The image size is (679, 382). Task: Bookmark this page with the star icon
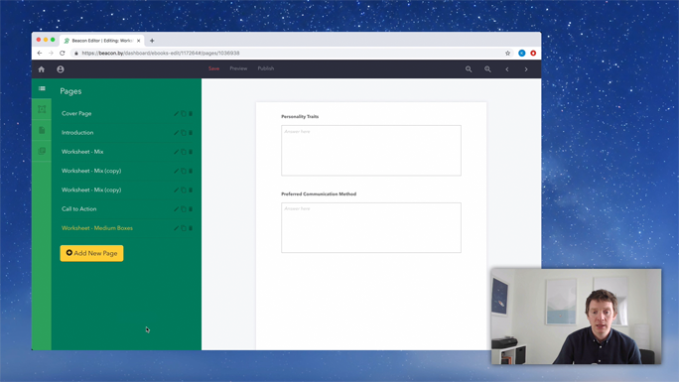pos(508,53)
